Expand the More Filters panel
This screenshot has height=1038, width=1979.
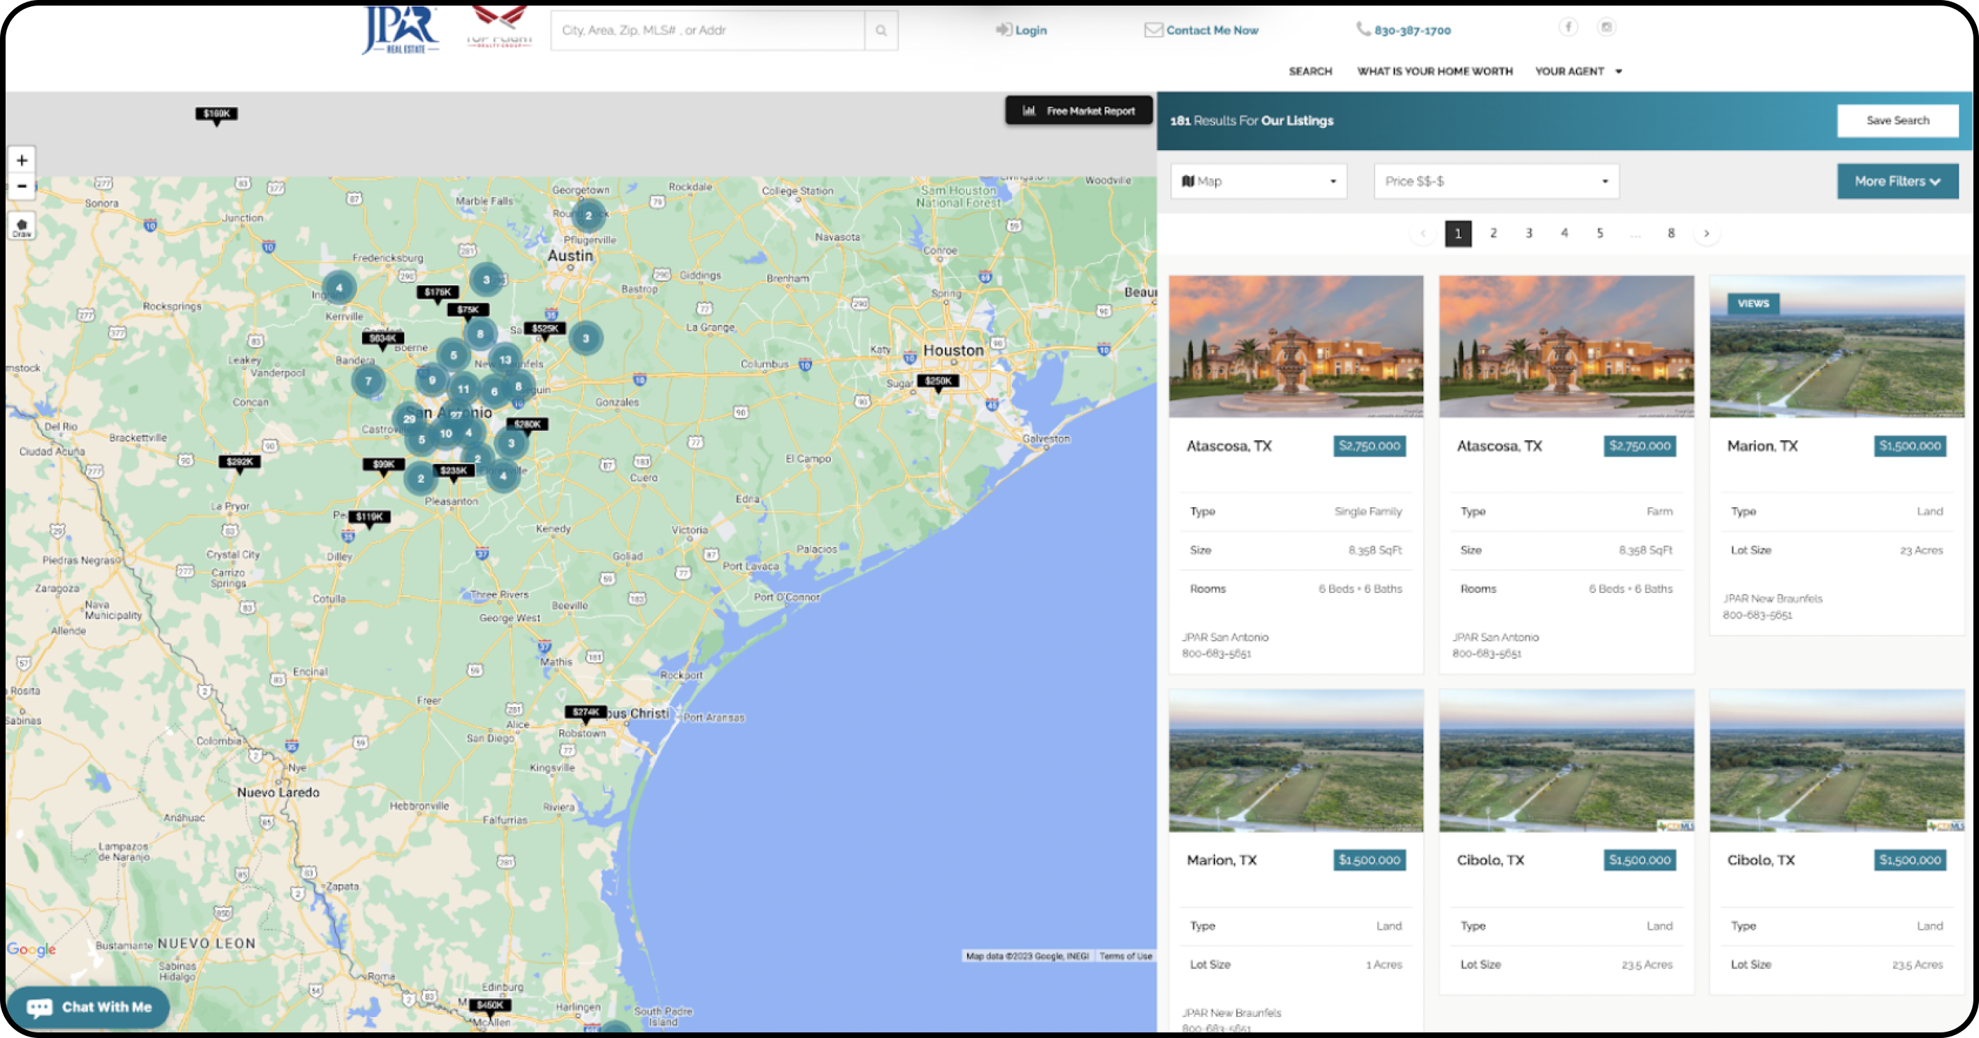point(1897,181)
